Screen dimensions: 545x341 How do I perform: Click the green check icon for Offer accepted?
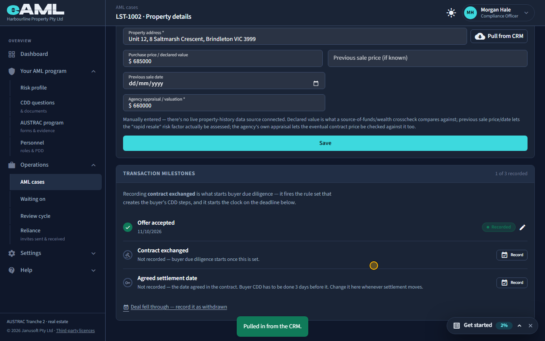[128, 227]
